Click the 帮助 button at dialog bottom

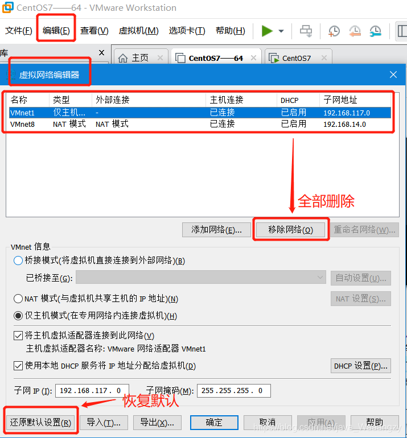(375, 422)
